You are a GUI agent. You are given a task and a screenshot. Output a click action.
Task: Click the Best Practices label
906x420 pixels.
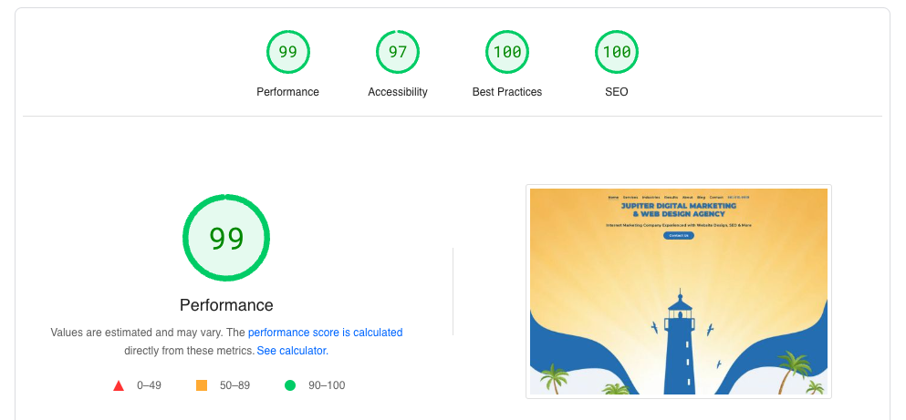pyautogui.click(x=507, y=92)
